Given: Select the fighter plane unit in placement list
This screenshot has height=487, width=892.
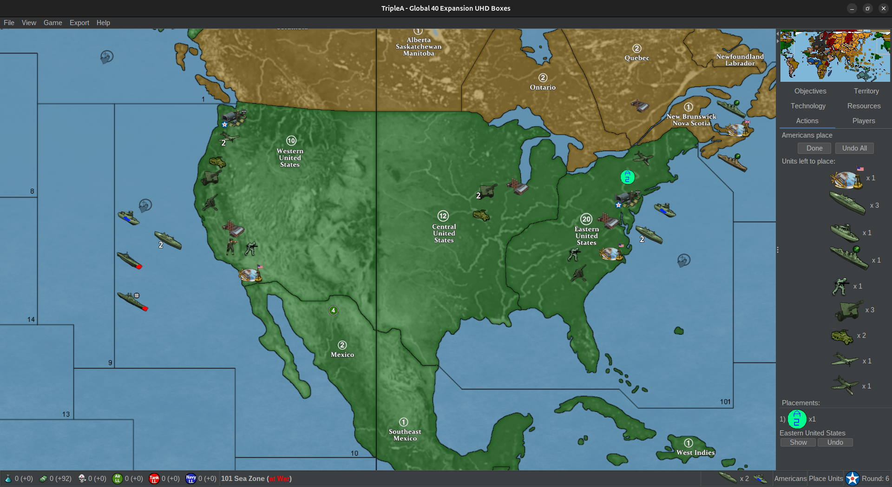Looking at the screenshot, I should click(x=845, y=360).
